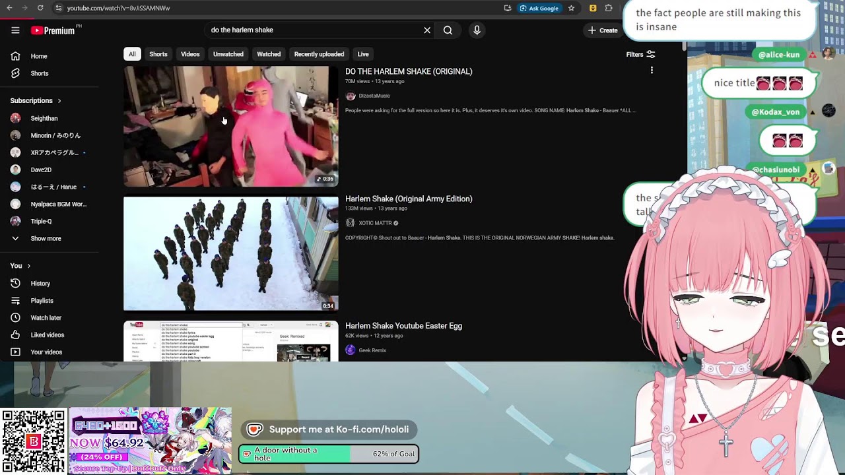Open Harlem Shake Youtube Easter Egg thumbnail
845x475 pixels.
pyautogui.click(x=231, y=341)
